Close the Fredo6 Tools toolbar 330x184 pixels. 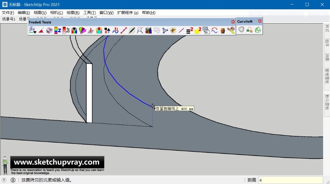coord(233,22)
